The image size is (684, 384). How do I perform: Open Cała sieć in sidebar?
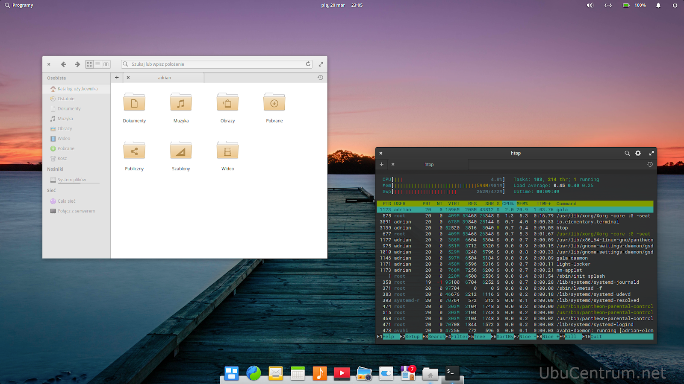click(77, 201)
